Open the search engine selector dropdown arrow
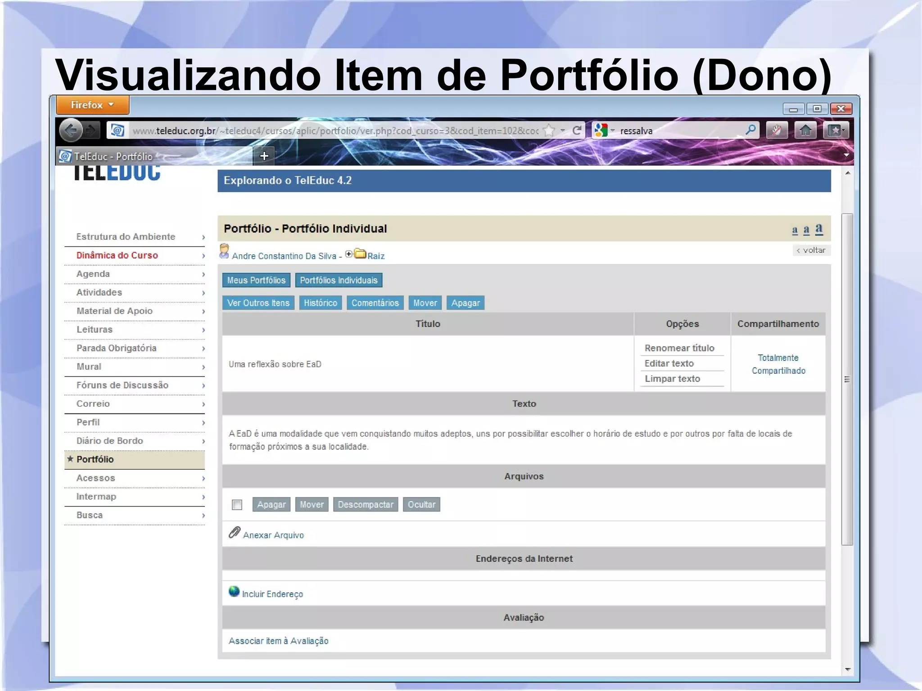Viewport: 922px width, 691px height. point(613,130)
